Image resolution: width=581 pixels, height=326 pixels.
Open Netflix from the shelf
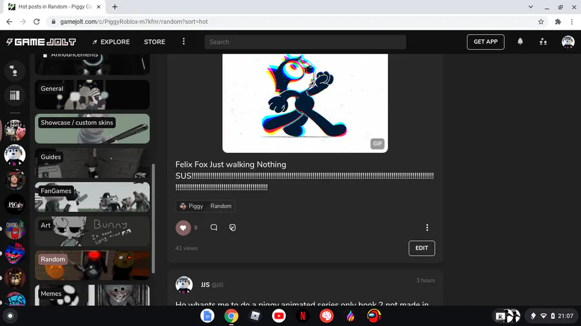click(302, 316)
